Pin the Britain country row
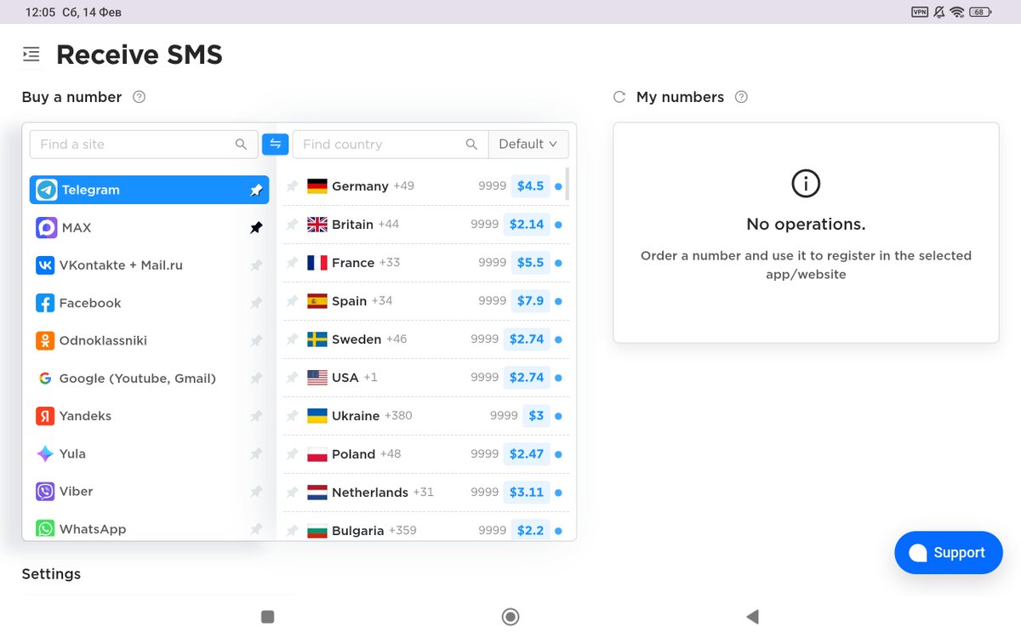Viewport: 1021px width, 638px height. [x=292, y=225]
